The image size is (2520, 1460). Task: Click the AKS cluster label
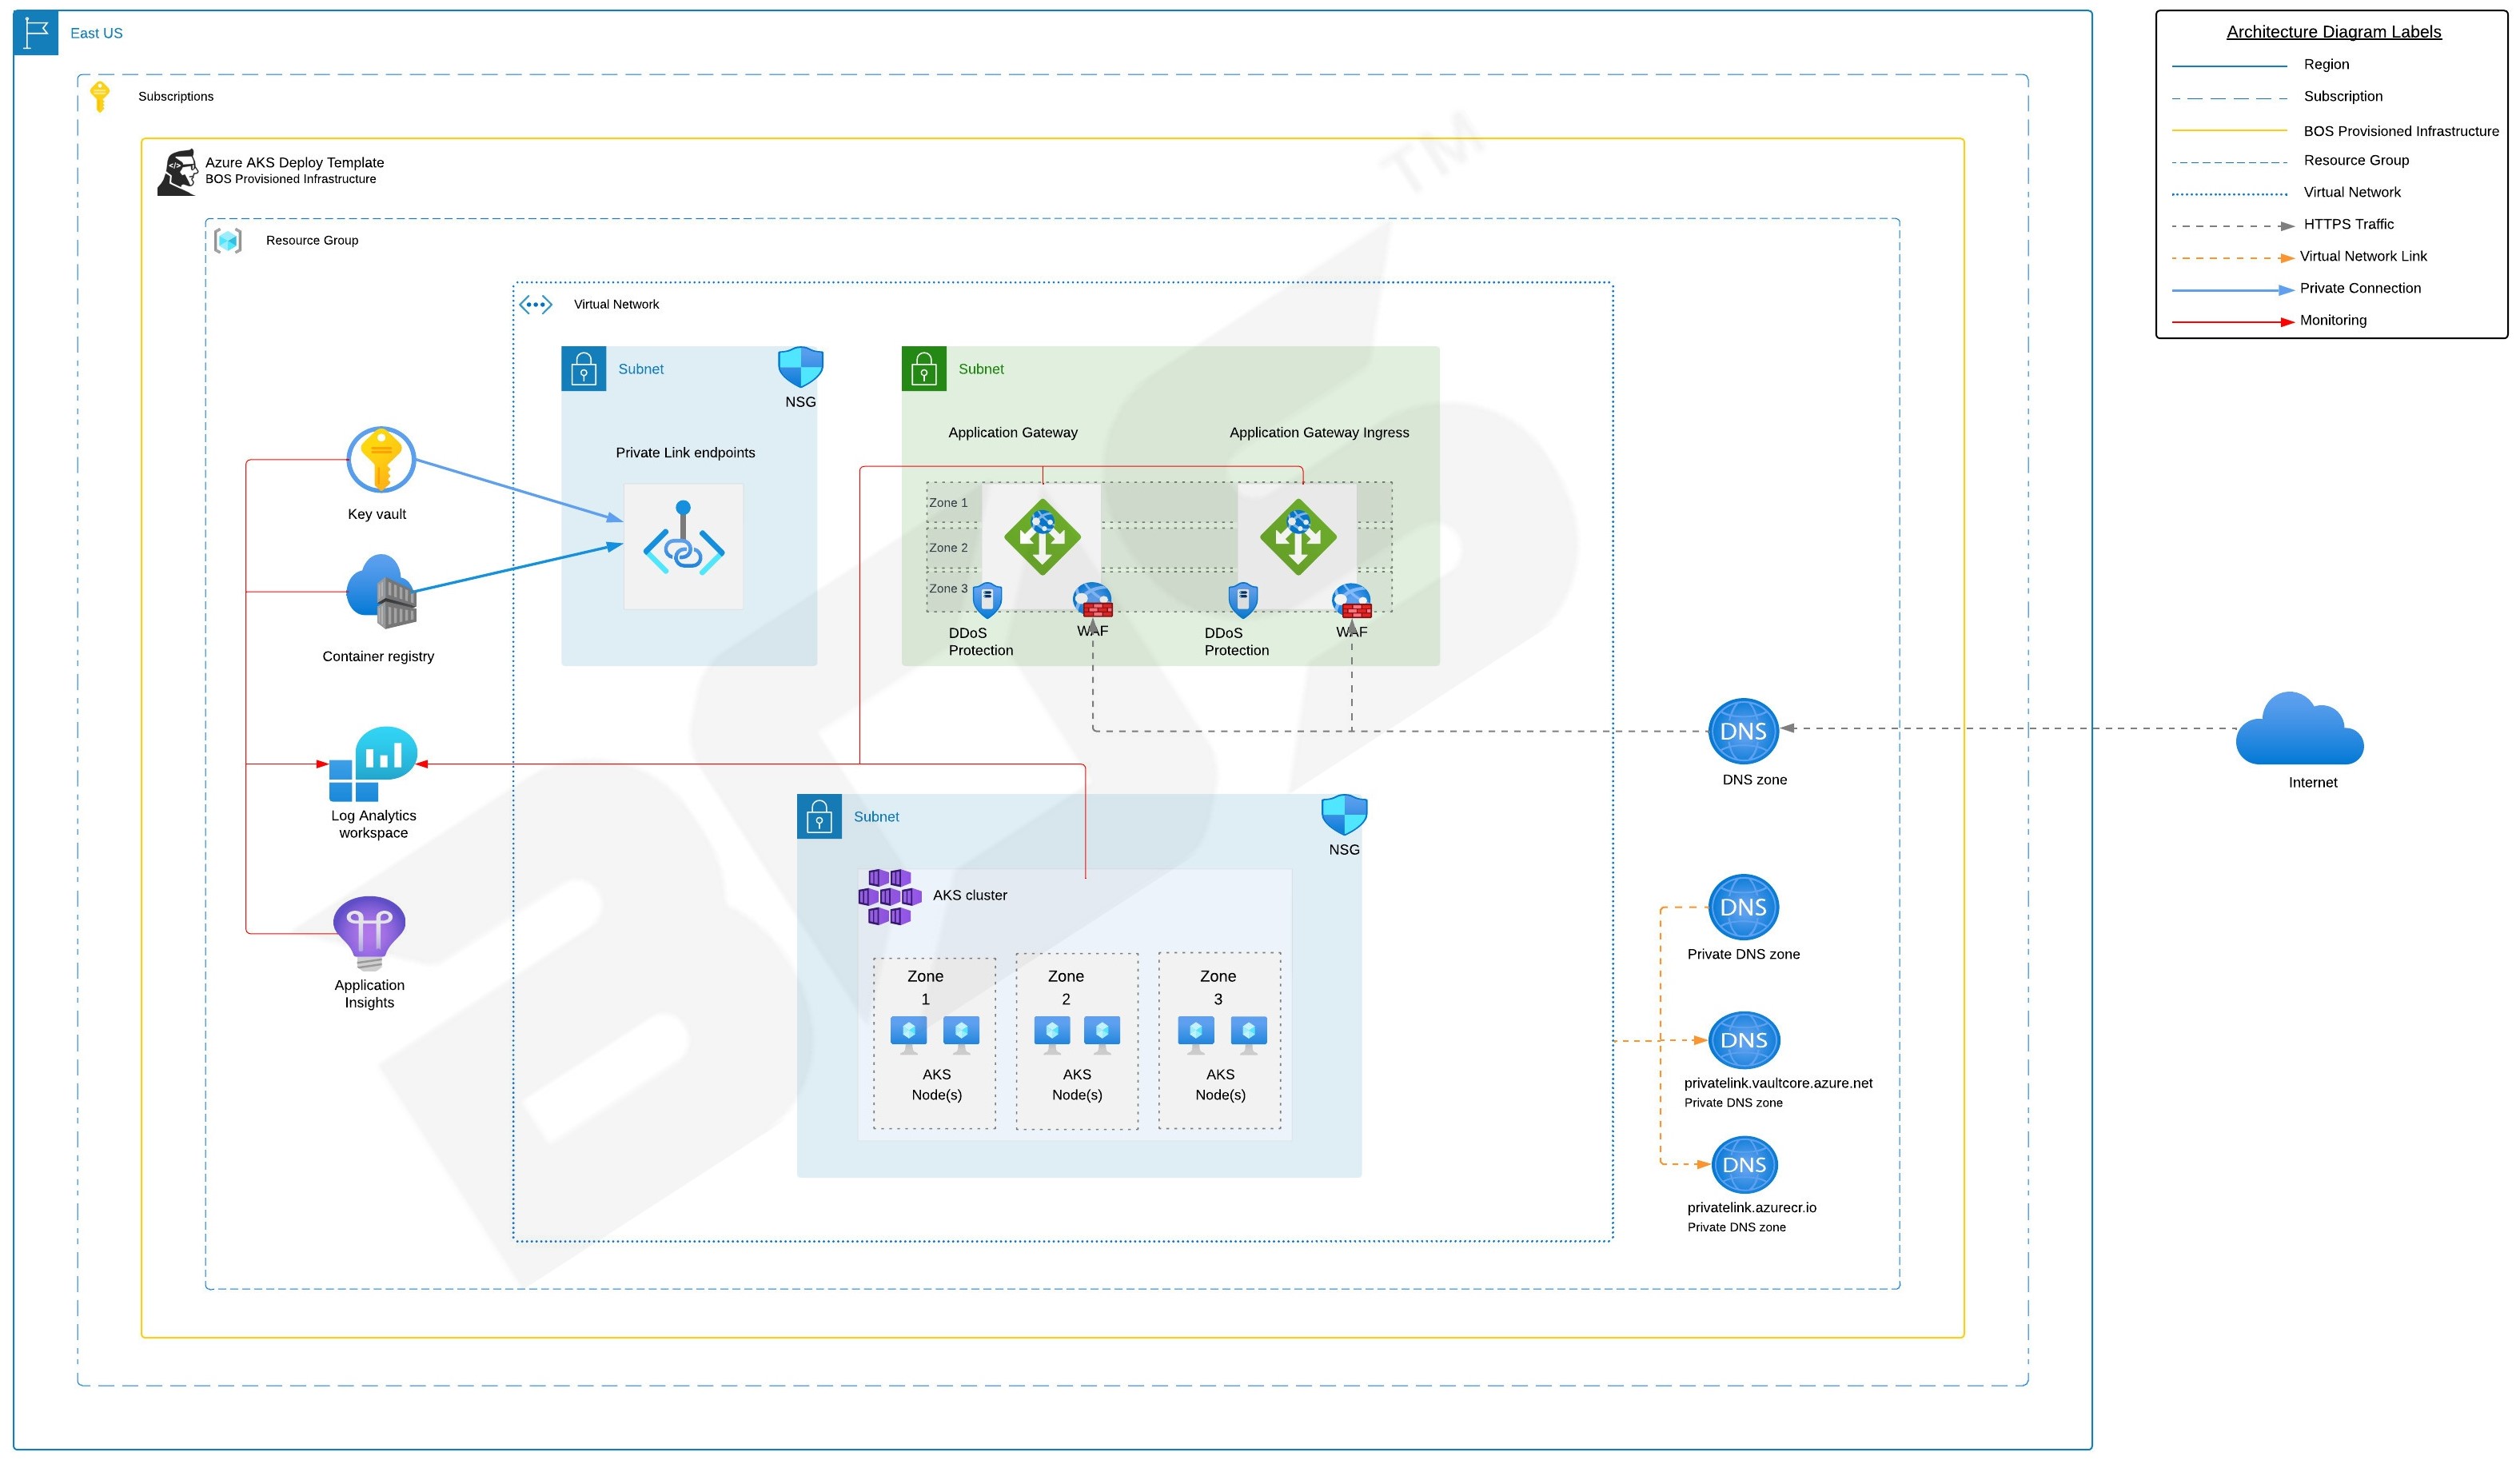coord(969,895)
